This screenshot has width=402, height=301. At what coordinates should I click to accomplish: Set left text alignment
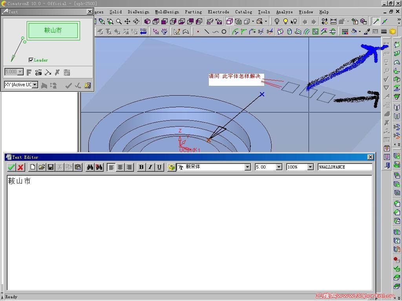(111, 167)
